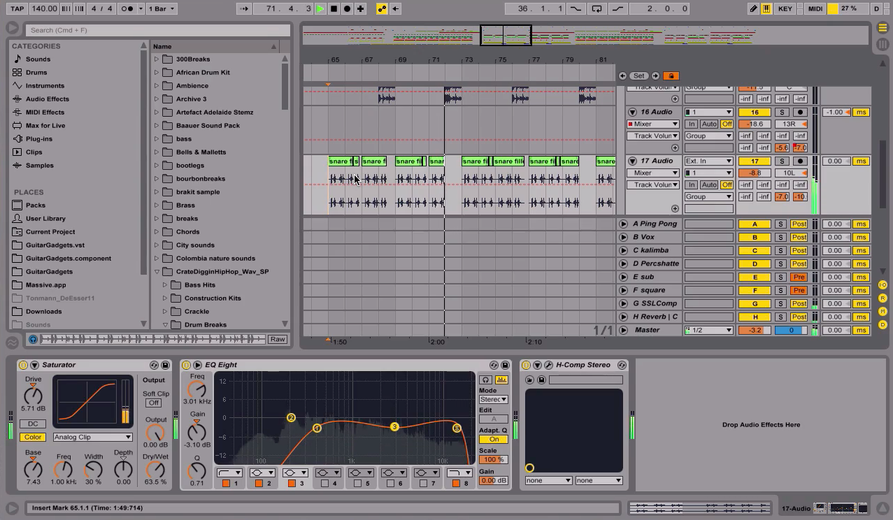The image size is (893, 520).
Task: Deactivate track 17 with its yellow number button
Action: [755, 161]
